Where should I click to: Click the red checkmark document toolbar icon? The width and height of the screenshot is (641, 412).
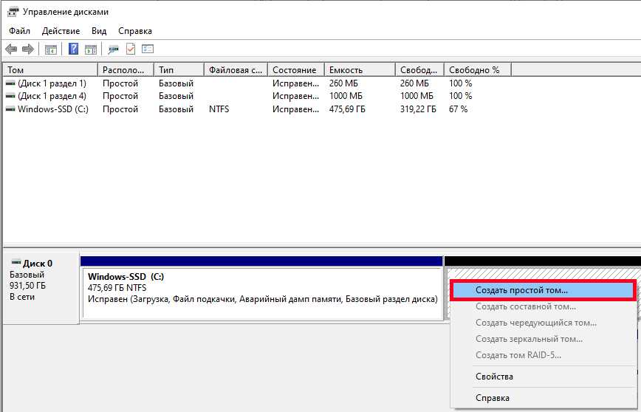click(x=131, y=49)
